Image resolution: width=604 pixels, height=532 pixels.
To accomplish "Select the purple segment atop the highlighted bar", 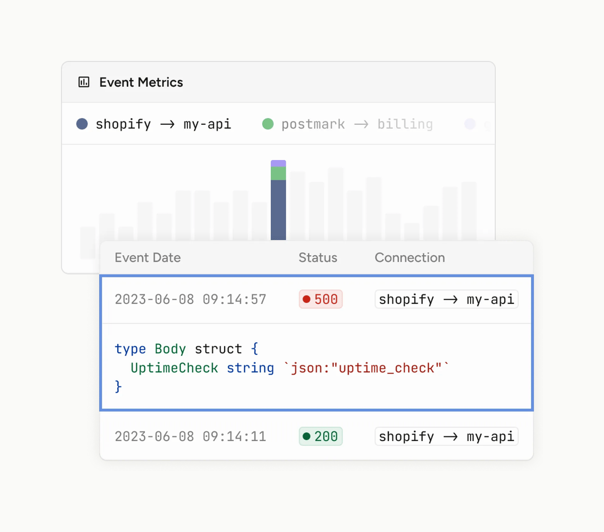I will (278, 164).
